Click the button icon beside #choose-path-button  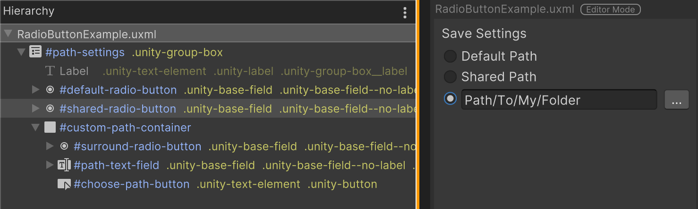(x=64, y=184)
